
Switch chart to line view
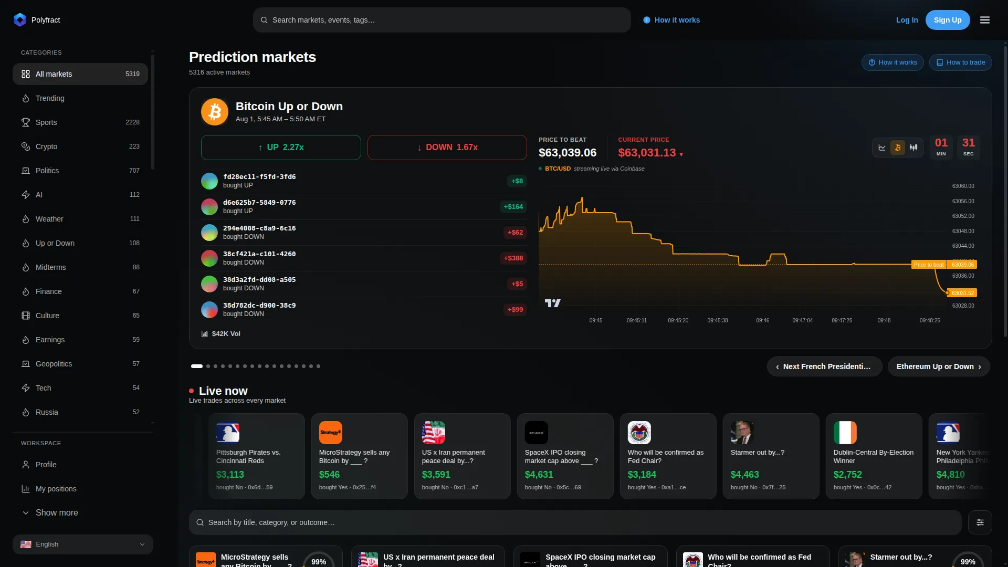[882, 148]
